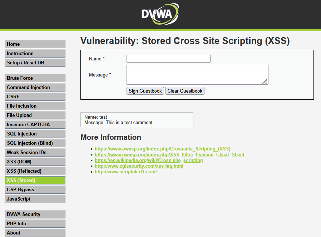Click the 'Message *' field label

(100, 75)
